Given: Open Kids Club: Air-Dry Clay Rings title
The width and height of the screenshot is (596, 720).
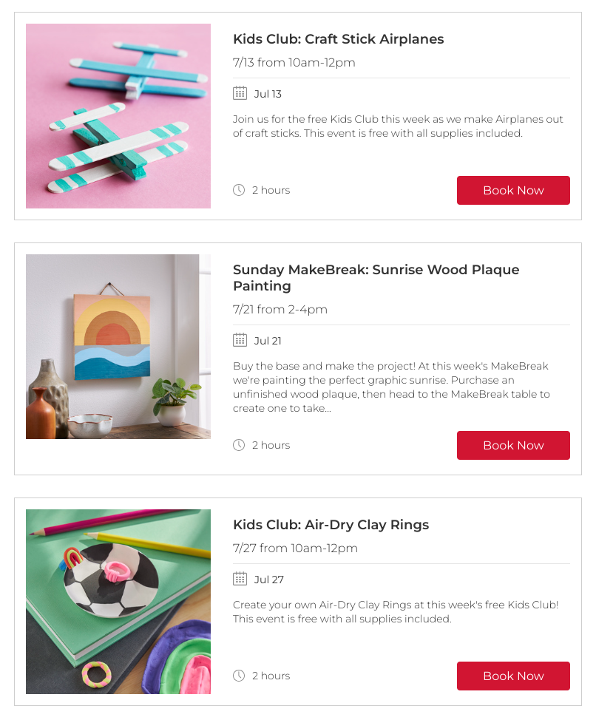Looking at the screenshot, I should (331, 524).
